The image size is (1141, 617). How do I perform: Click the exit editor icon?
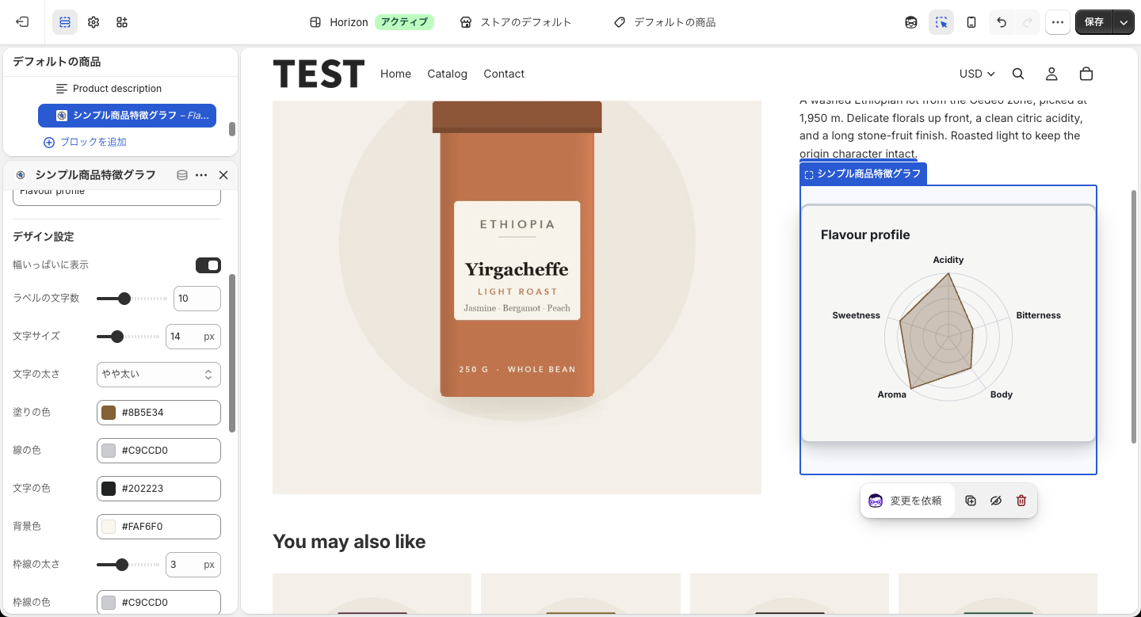pyautogui.click(x=22, y=22)
